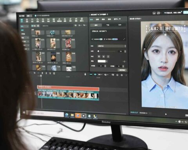Screen dimensions: 188x150
Task: Click the Redo arrow above timeline
Action: (38, 73)
